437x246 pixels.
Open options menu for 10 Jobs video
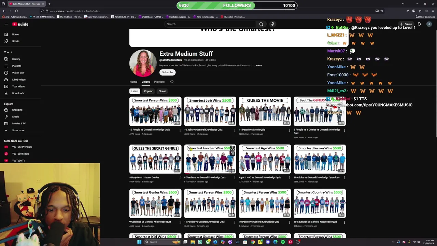click(235, 130)
